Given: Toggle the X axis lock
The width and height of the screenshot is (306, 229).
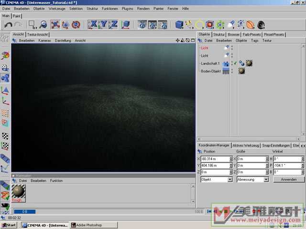Looking at the screenshot, I should tap(93, 25).
